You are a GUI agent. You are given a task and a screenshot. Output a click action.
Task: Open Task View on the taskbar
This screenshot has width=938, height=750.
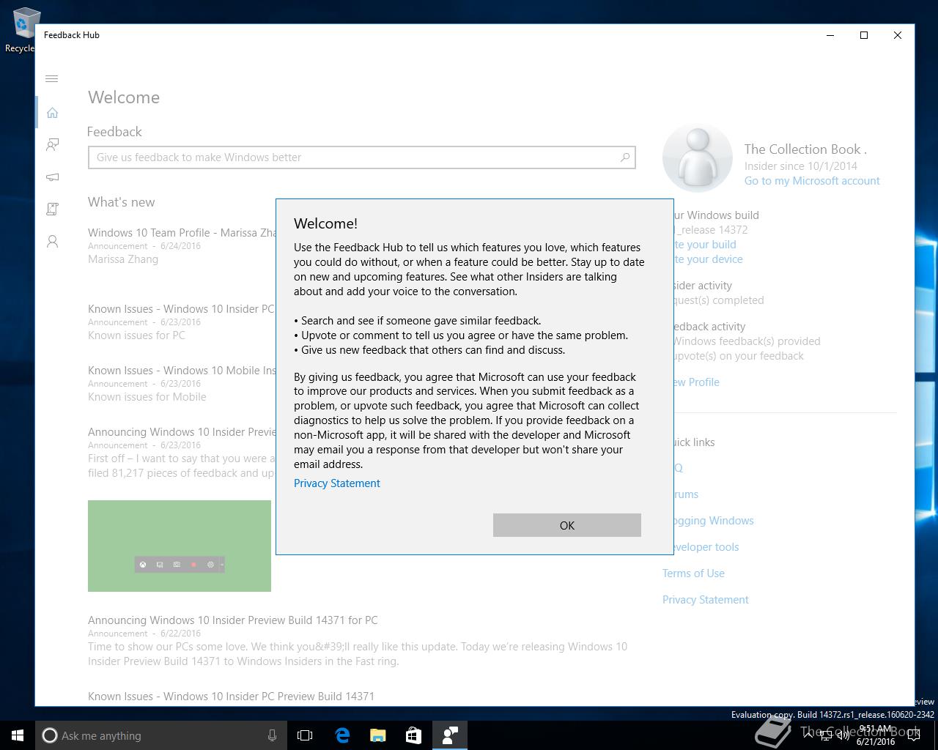pyautogui.click(x=305, y=735)
